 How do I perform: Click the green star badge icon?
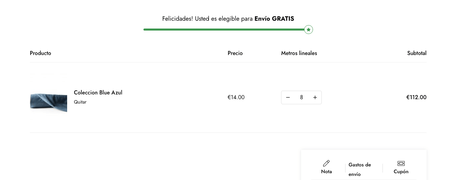(x=308, y=30)
